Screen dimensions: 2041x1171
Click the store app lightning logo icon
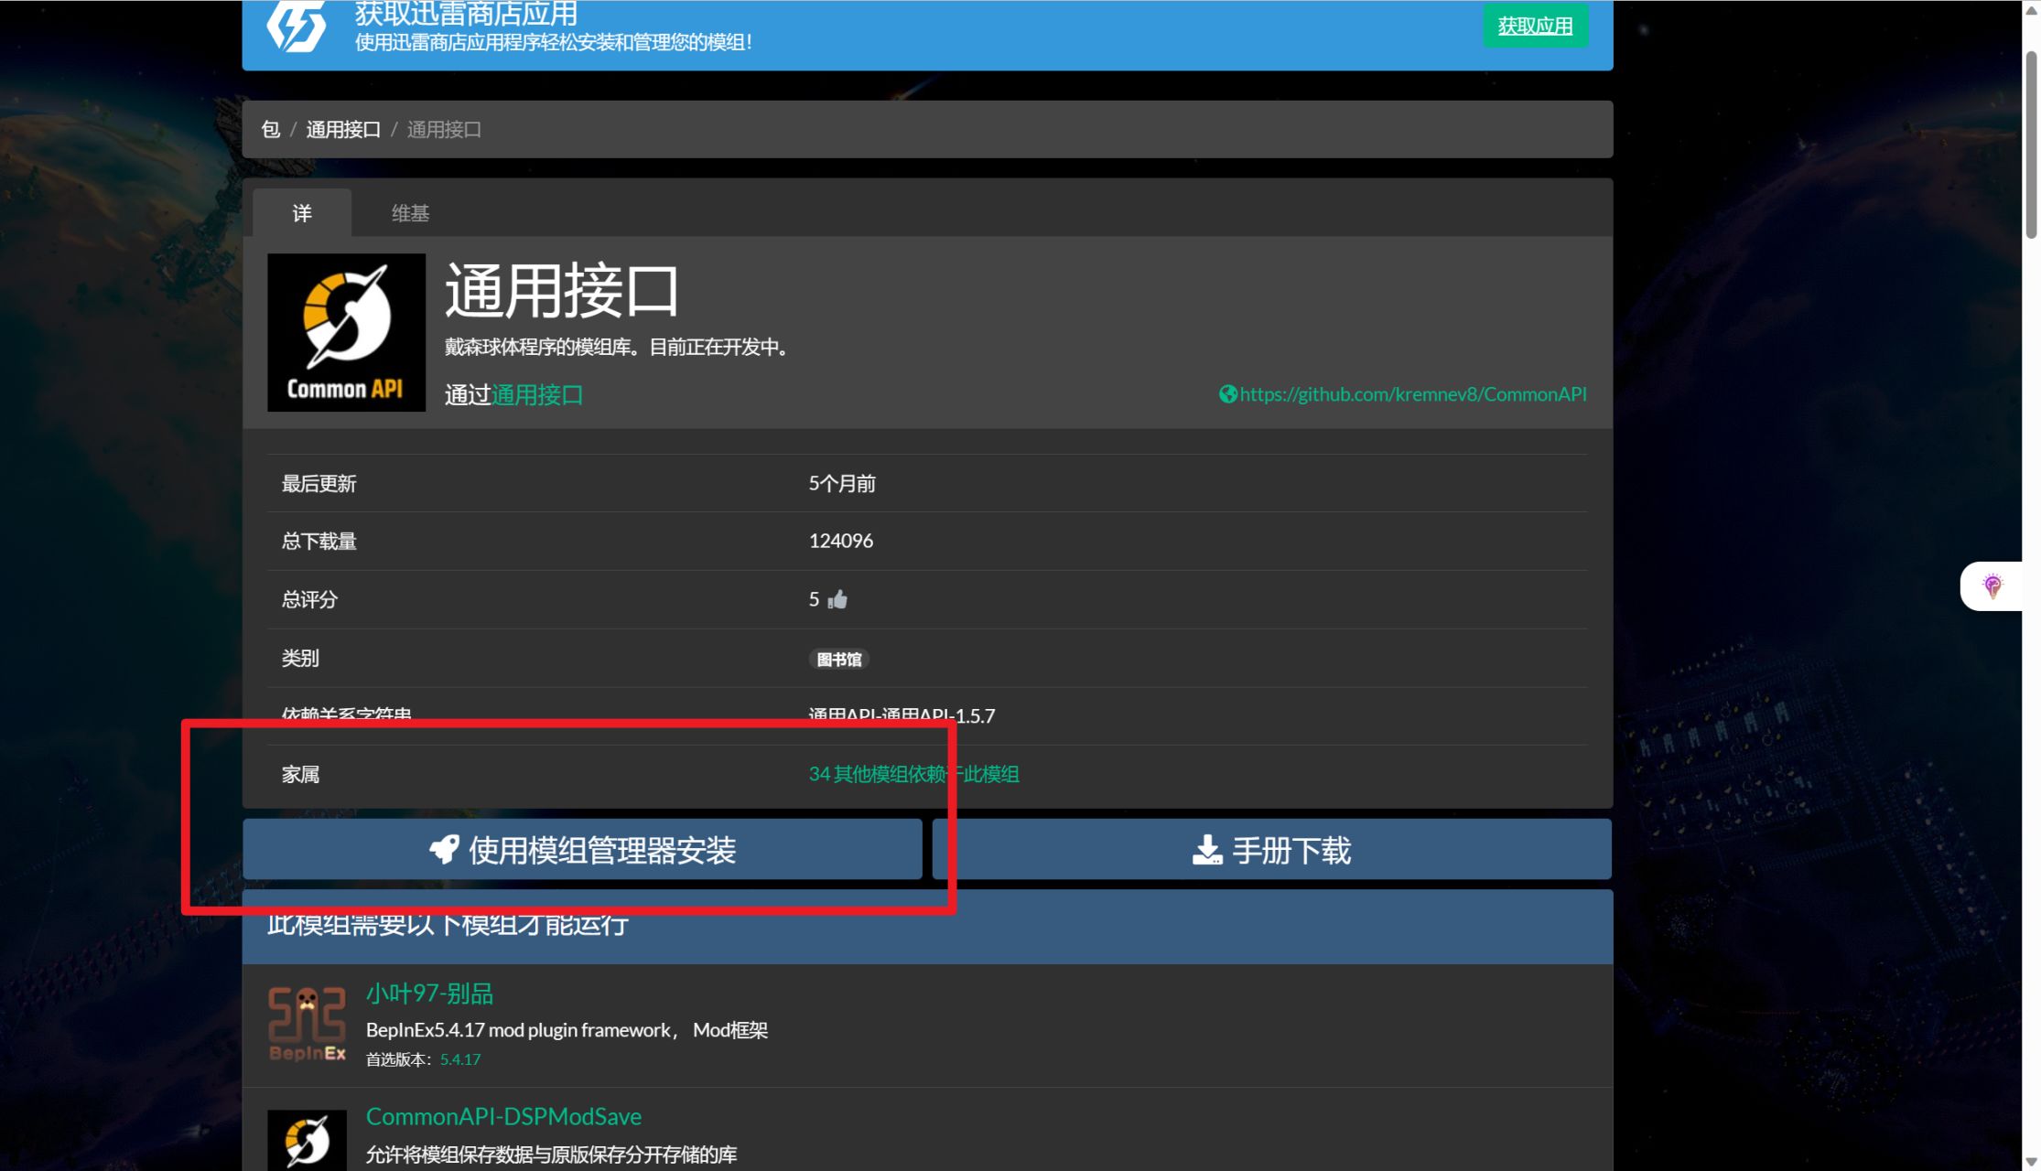(x=297, y=26)
